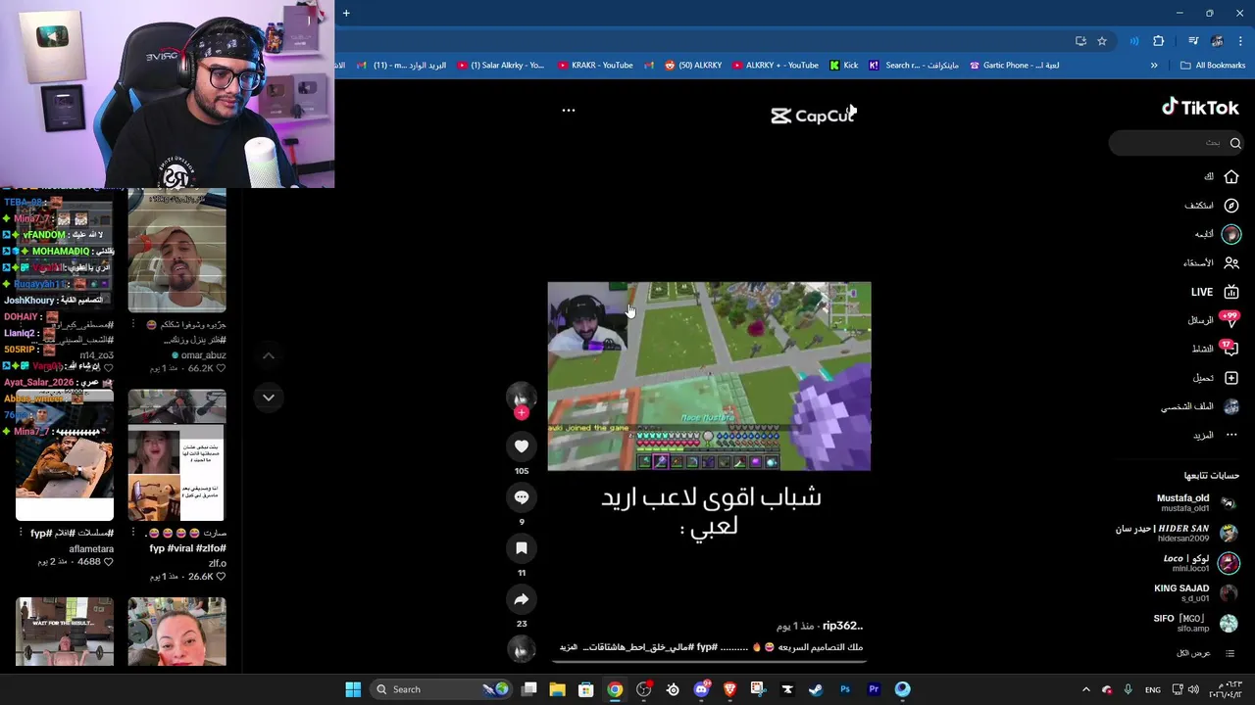1255x705 pixels.
Task: Open the Messages icon with 99+ badge
Action: click(x=1230, y=320)
